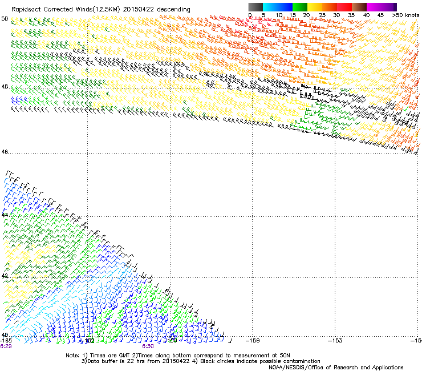Click the note 'Black circles indicate possible contamination'
This screenshot has width=422, height=371.
(260, 361)
